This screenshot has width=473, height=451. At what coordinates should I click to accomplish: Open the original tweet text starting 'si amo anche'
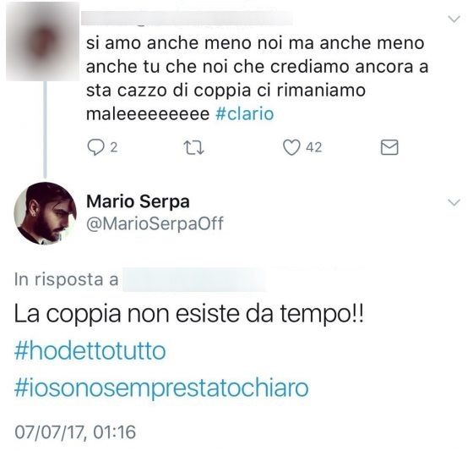click(257, 79)
